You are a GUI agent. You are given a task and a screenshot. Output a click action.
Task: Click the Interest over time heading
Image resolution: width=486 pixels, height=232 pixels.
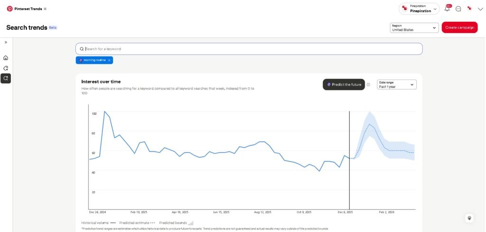pos(101,82)
